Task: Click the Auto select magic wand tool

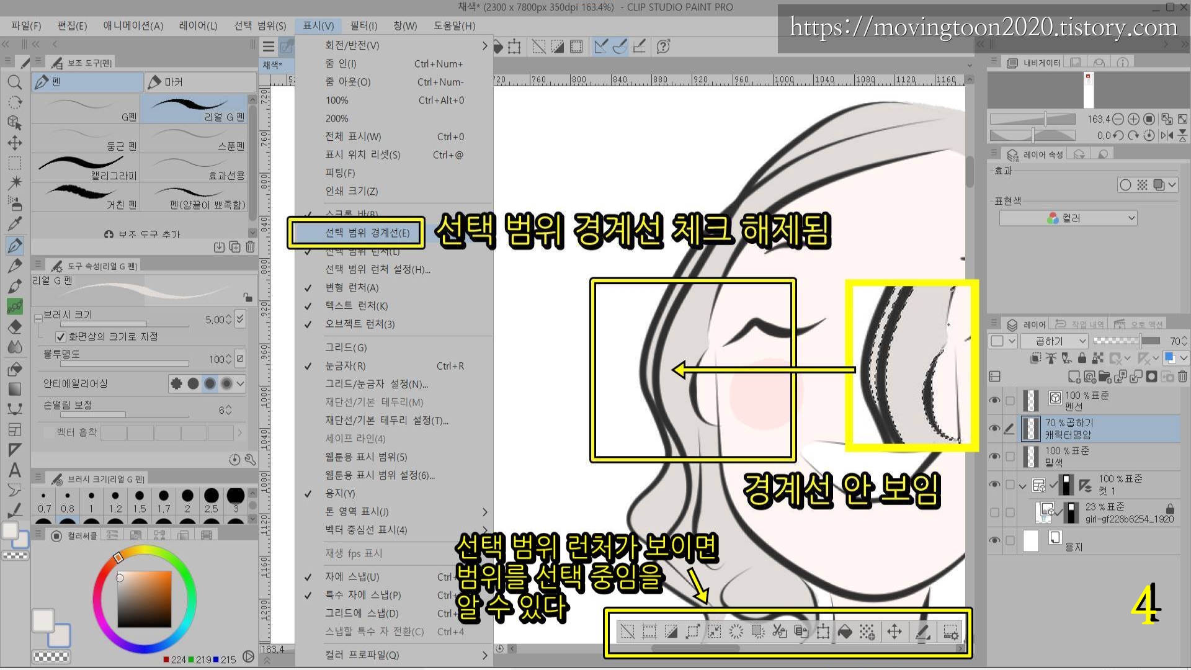Action: tap(15, 182)
